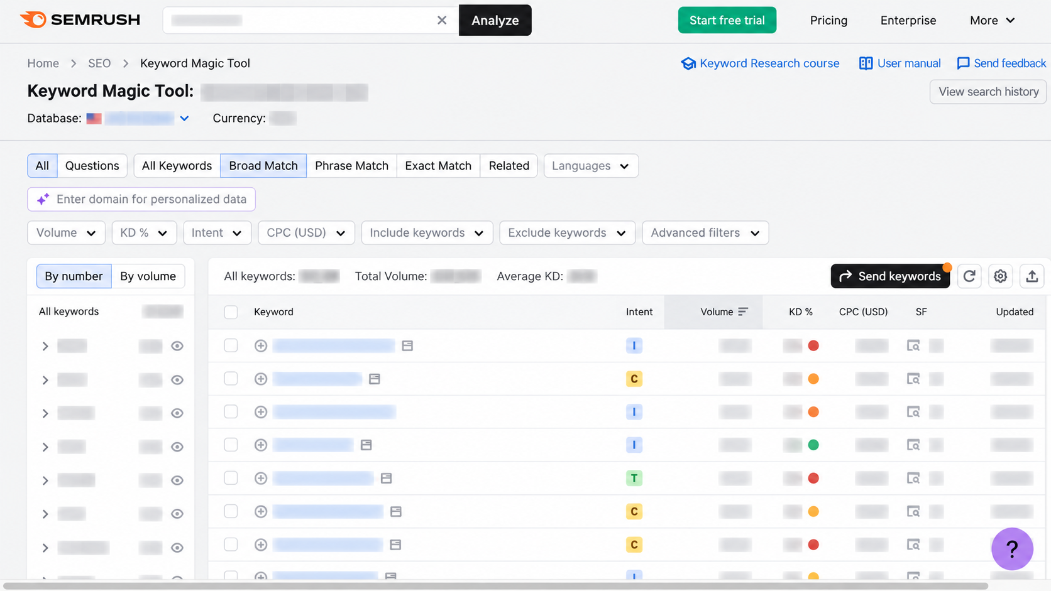Viewport: 1051px width, 591px height.
Task: Add the second row keyword with its plus icon
Action: 261,379
